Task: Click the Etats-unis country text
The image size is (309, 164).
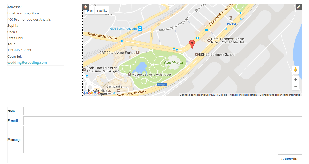Action: (x=15, y=38)
